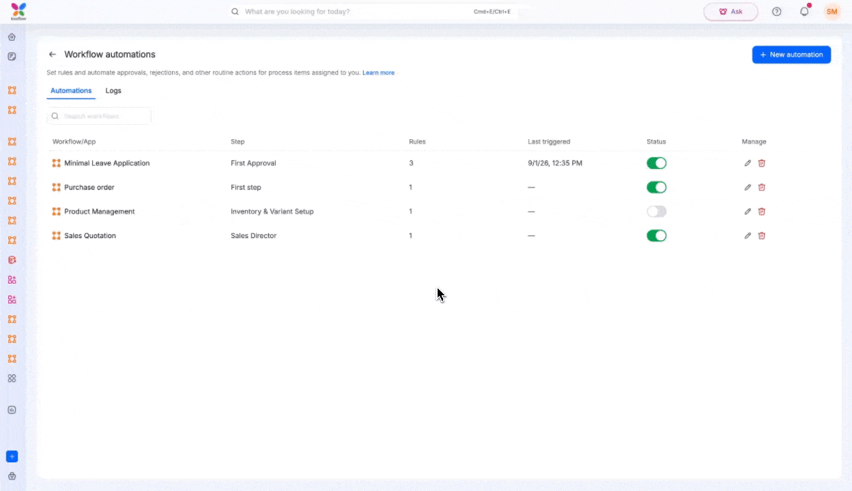Click the Last triggered column header
Viewport: 852px width, 491px height.
(x=549, y=142)
